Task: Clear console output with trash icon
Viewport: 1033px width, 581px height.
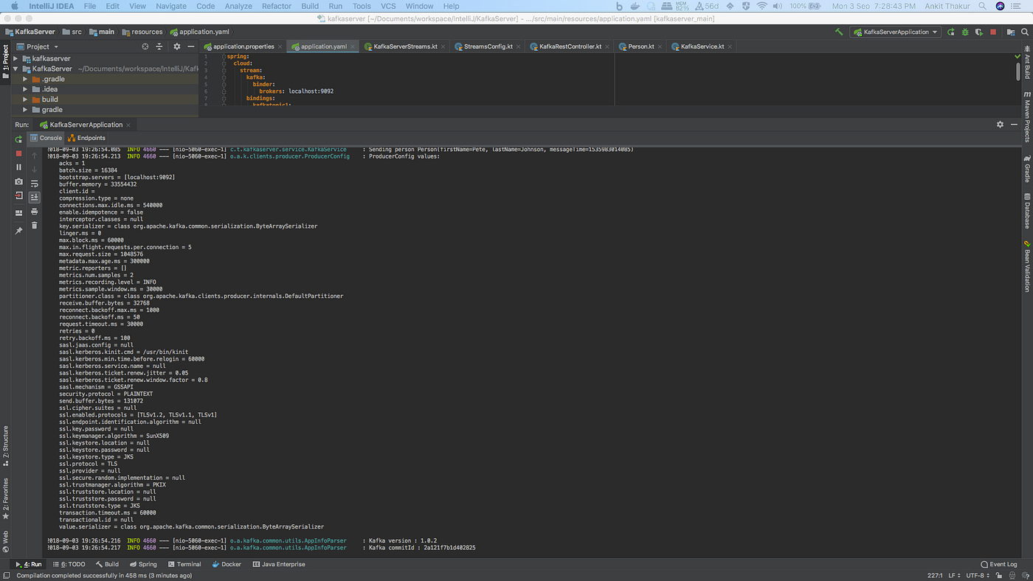Action: pos(35,225)
